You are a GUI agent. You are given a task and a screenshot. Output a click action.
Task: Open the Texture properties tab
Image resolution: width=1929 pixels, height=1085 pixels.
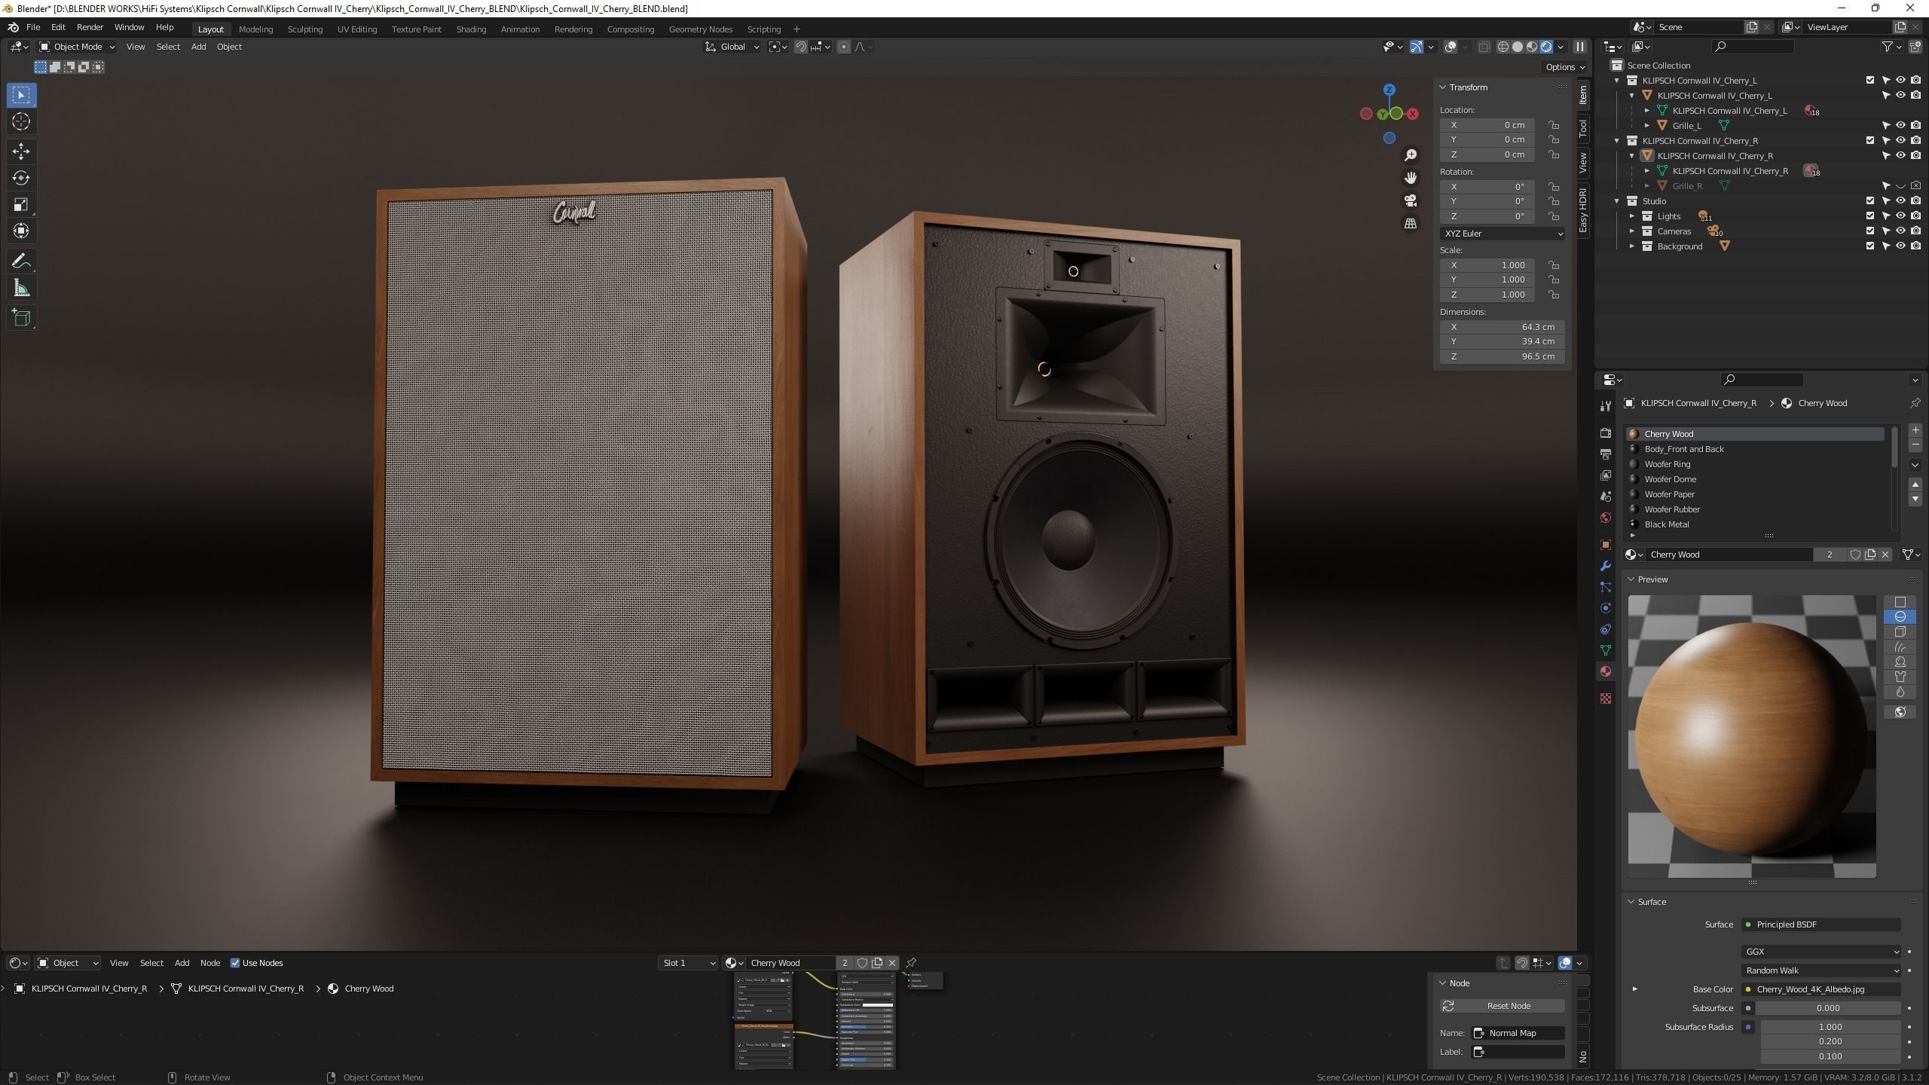click(x=1606, y=698)
